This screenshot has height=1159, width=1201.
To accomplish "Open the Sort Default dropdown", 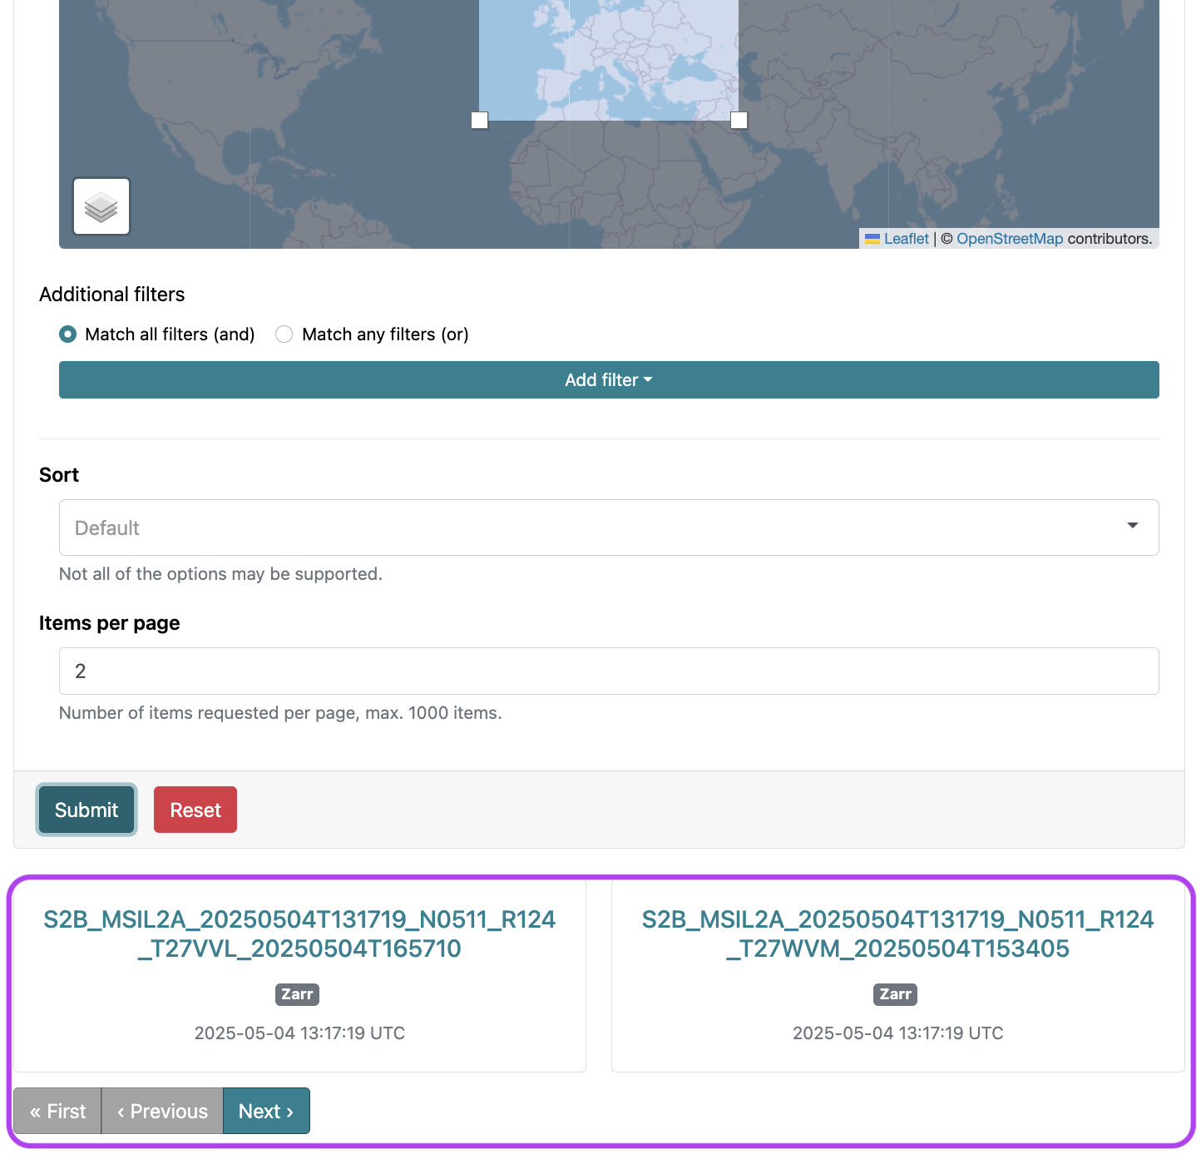I will tap(609, 527).
